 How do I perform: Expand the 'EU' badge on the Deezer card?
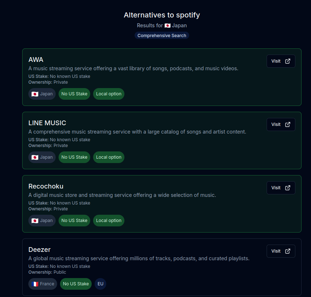pyautogui.click(x=100, y=284)
